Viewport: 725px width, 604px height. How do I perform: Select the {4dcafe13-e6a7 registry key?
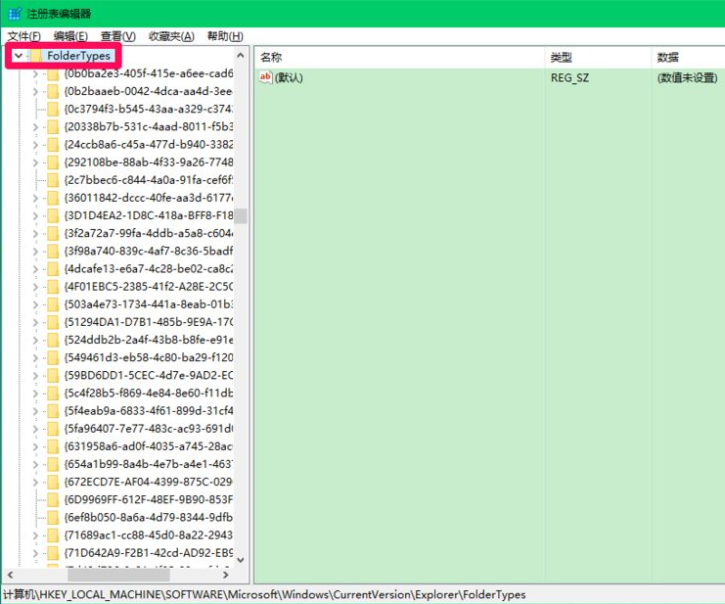[149, 268]
